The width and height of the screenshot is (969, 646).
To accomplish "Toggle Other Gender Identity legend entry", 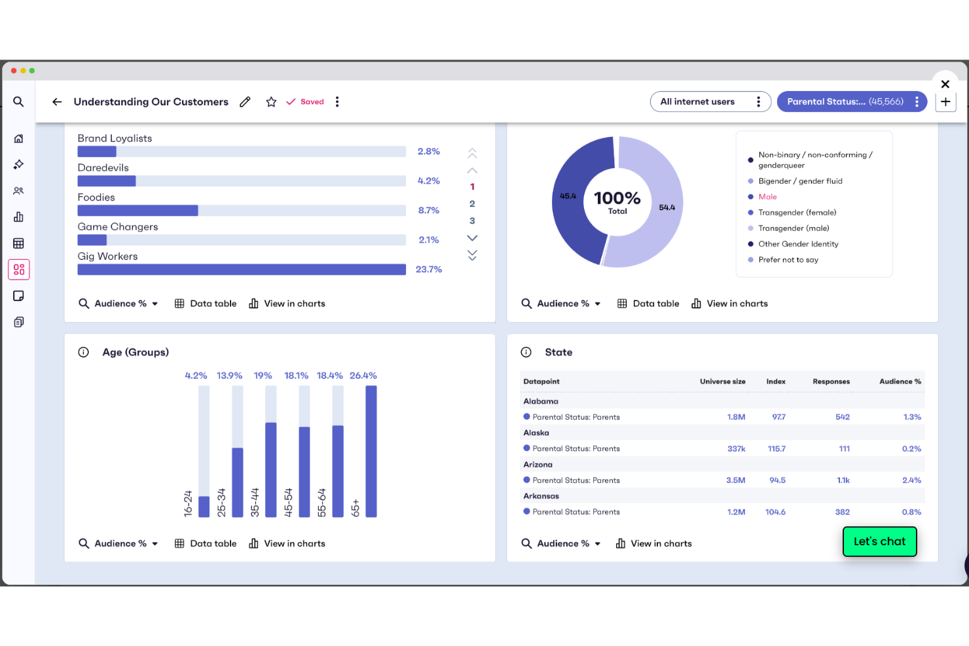I will click(x=794, y=244).
